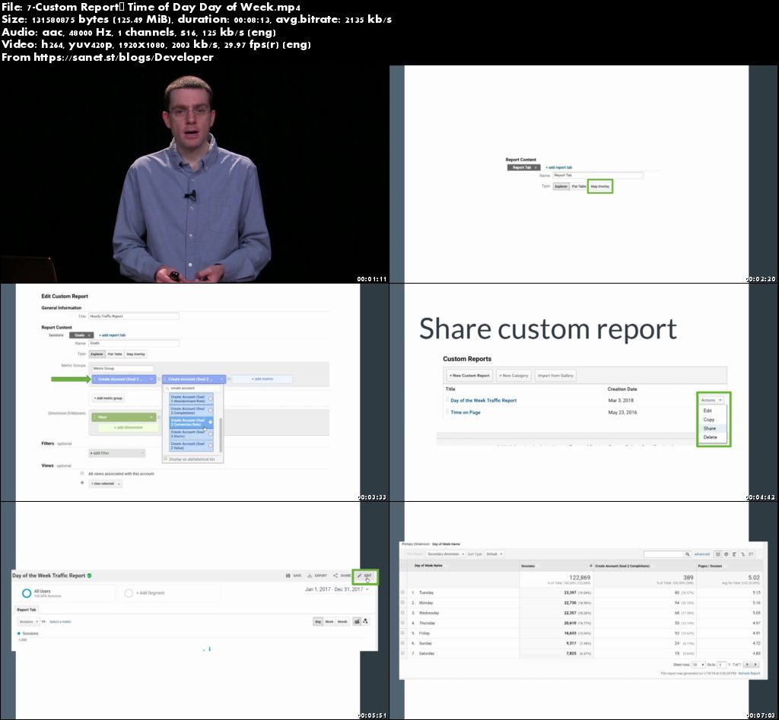779x720 pixels.
Task: Select the Week granularity button
Action: click(329, 621)
